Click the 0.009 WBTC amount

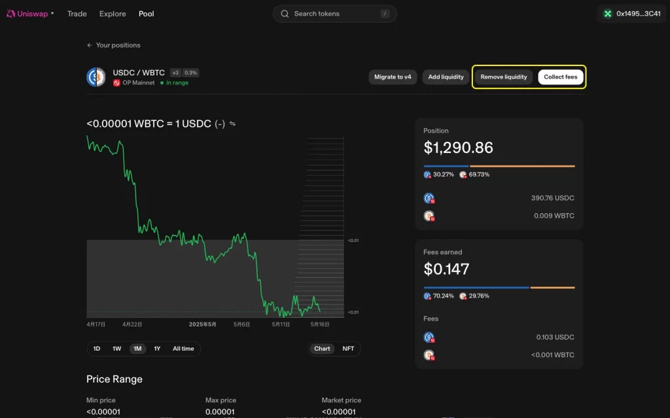[554, 216]
